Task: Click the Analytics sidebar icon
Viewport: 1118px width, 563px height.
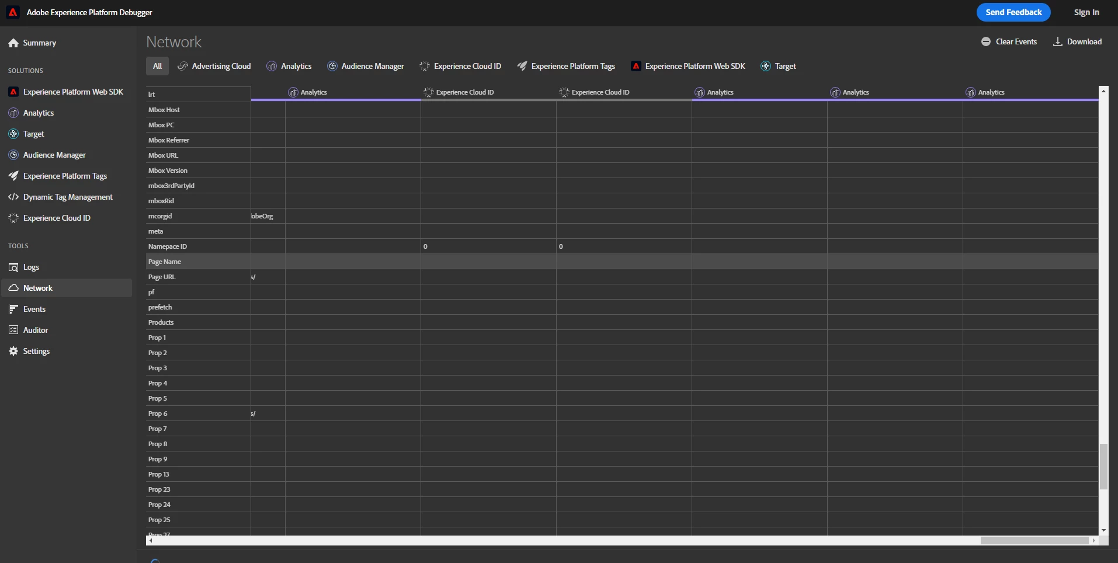Action: (13, 113)
